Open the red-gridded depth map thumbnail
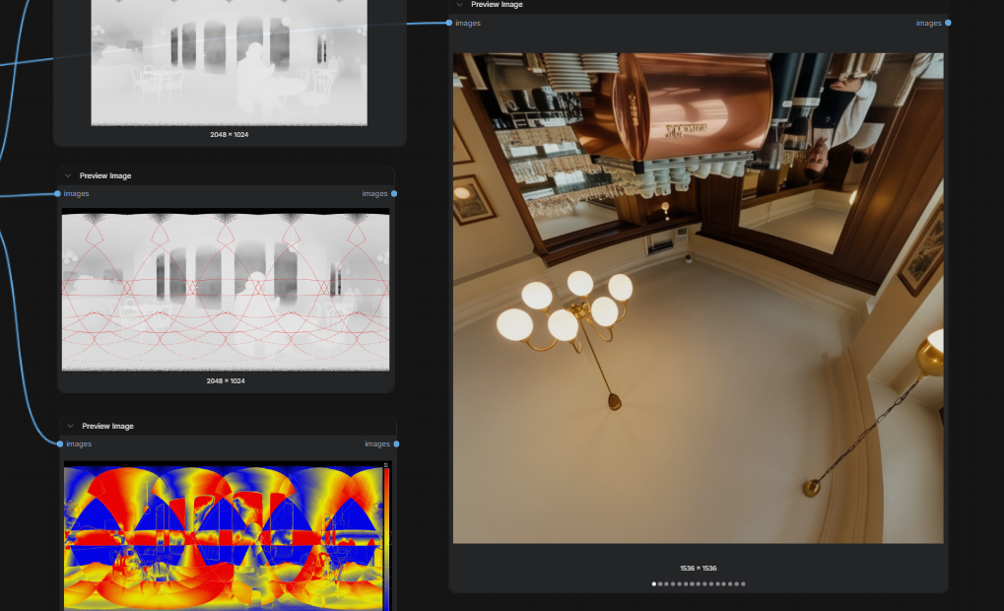Image resolution: width=1004 pixels, height=611 pixels. pyautogui.click(x=226, y=290)
